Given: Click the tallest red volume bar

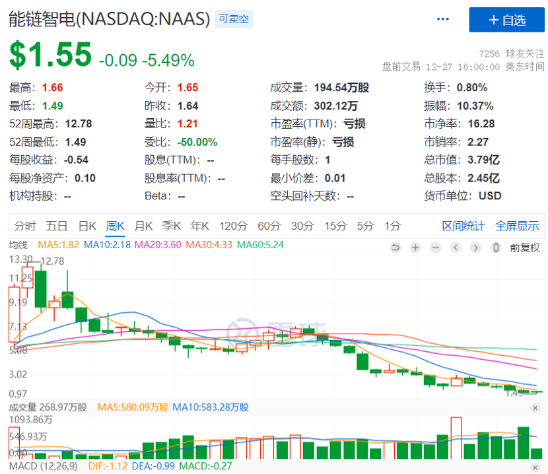Looking at the screenshot, I should (456, 438).
